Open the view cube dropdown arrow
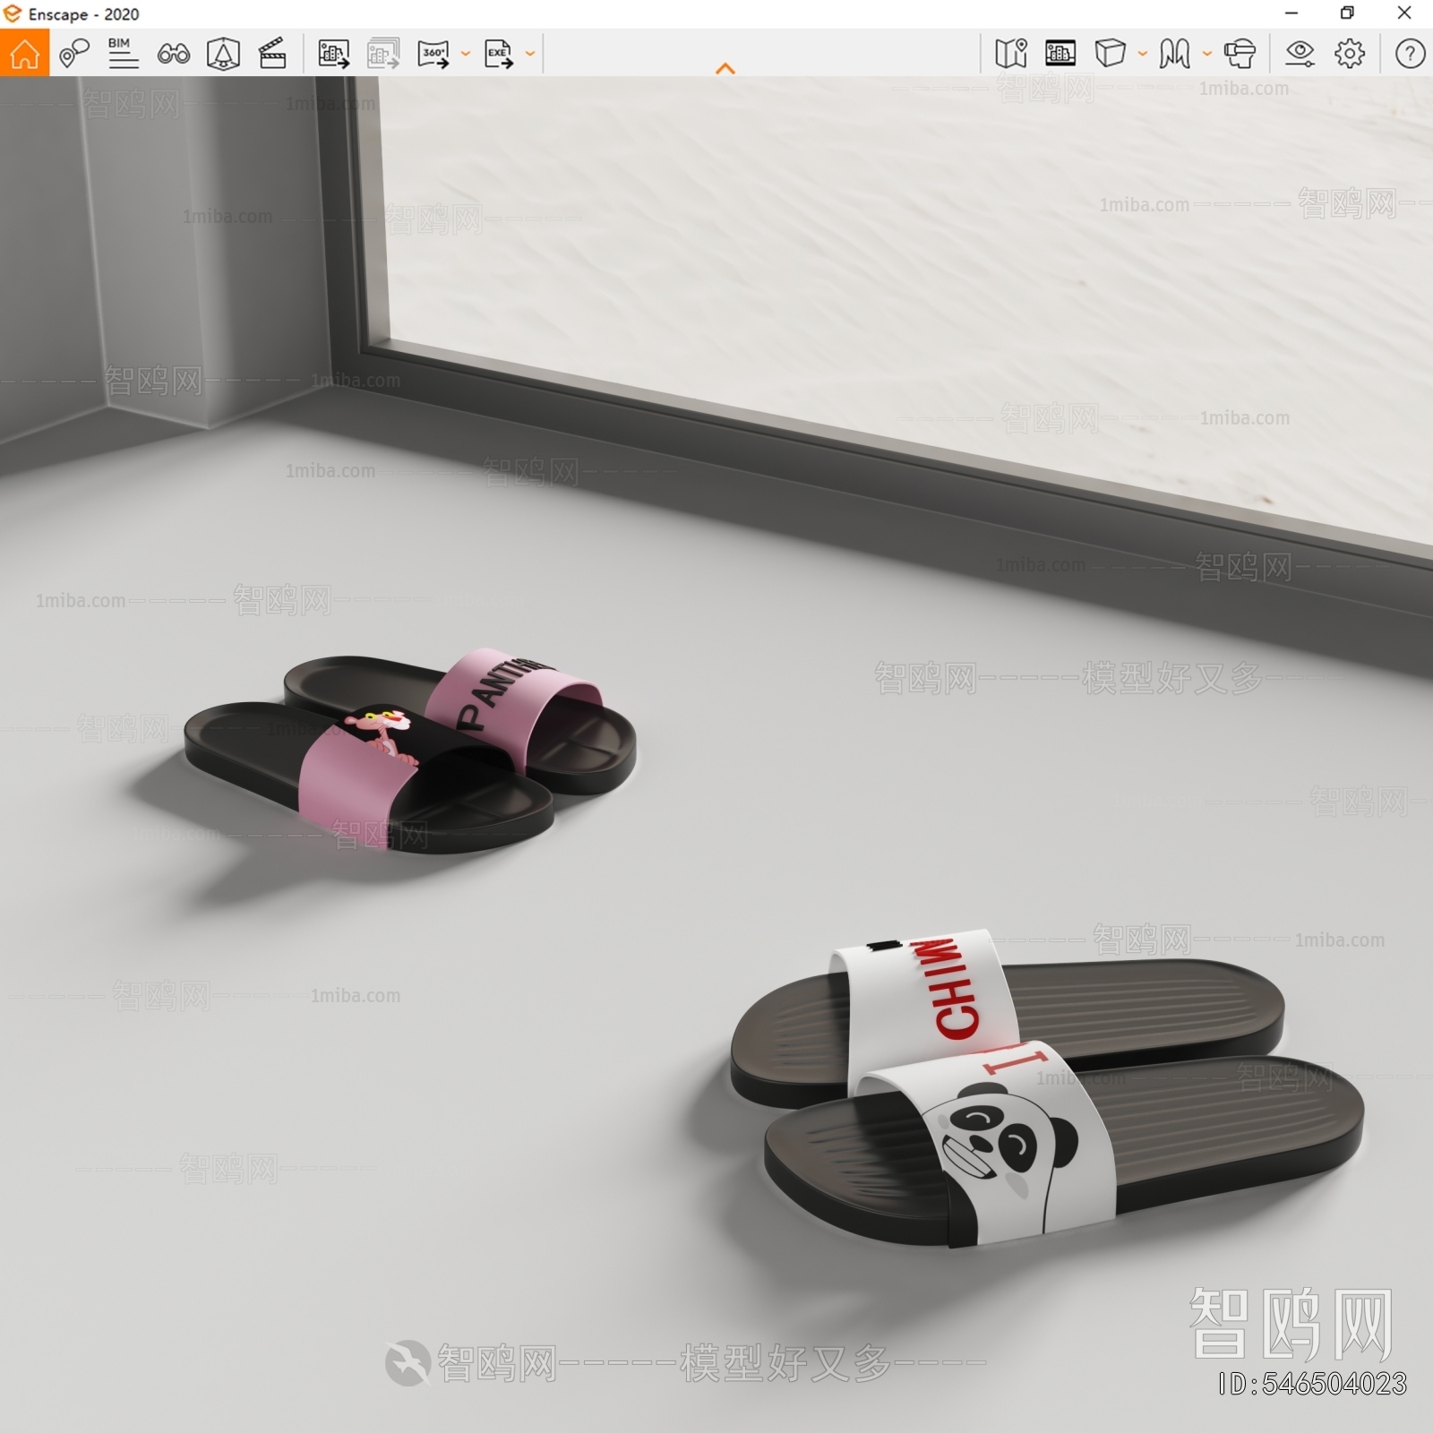This screenshot has height=1433, width=1433. (x=1143, y=54)
